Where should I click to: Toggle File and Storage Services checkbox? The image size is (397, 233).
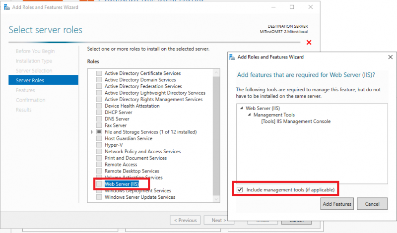coord(99,132)
